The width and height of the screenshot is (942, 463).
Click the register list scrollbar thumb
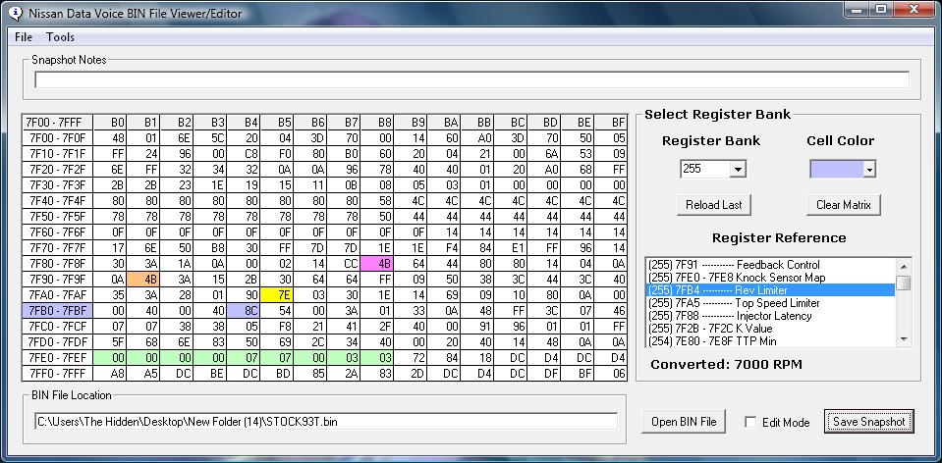point(903,283)
